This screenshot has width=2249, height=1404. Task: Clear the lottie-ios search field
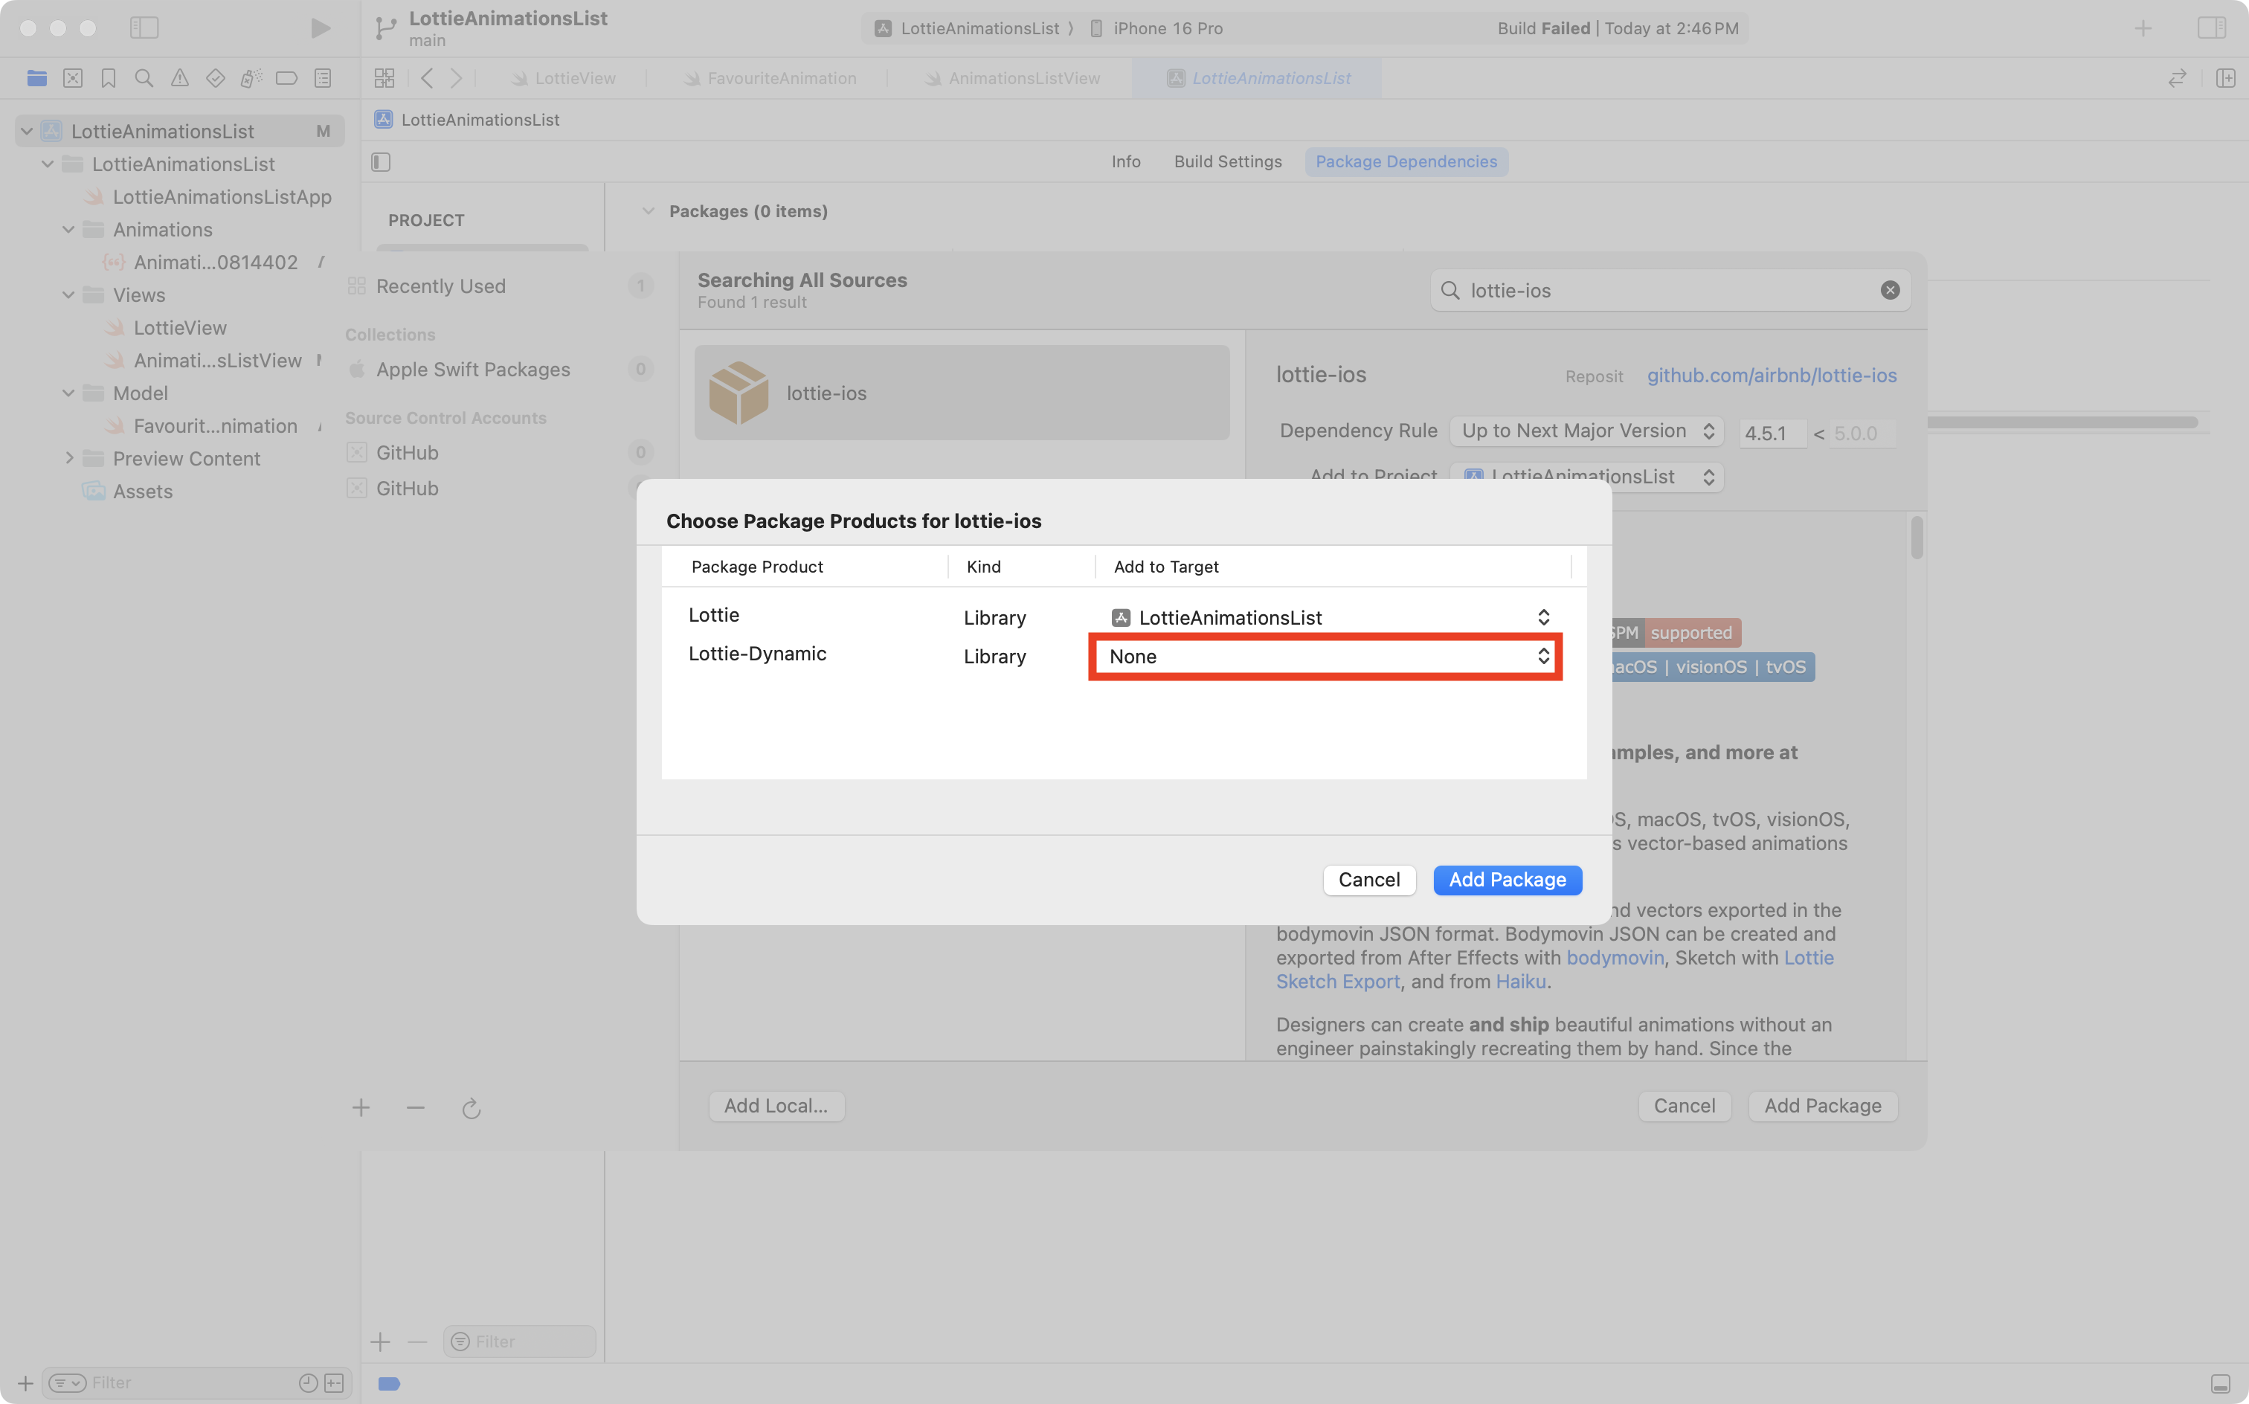1889,291
